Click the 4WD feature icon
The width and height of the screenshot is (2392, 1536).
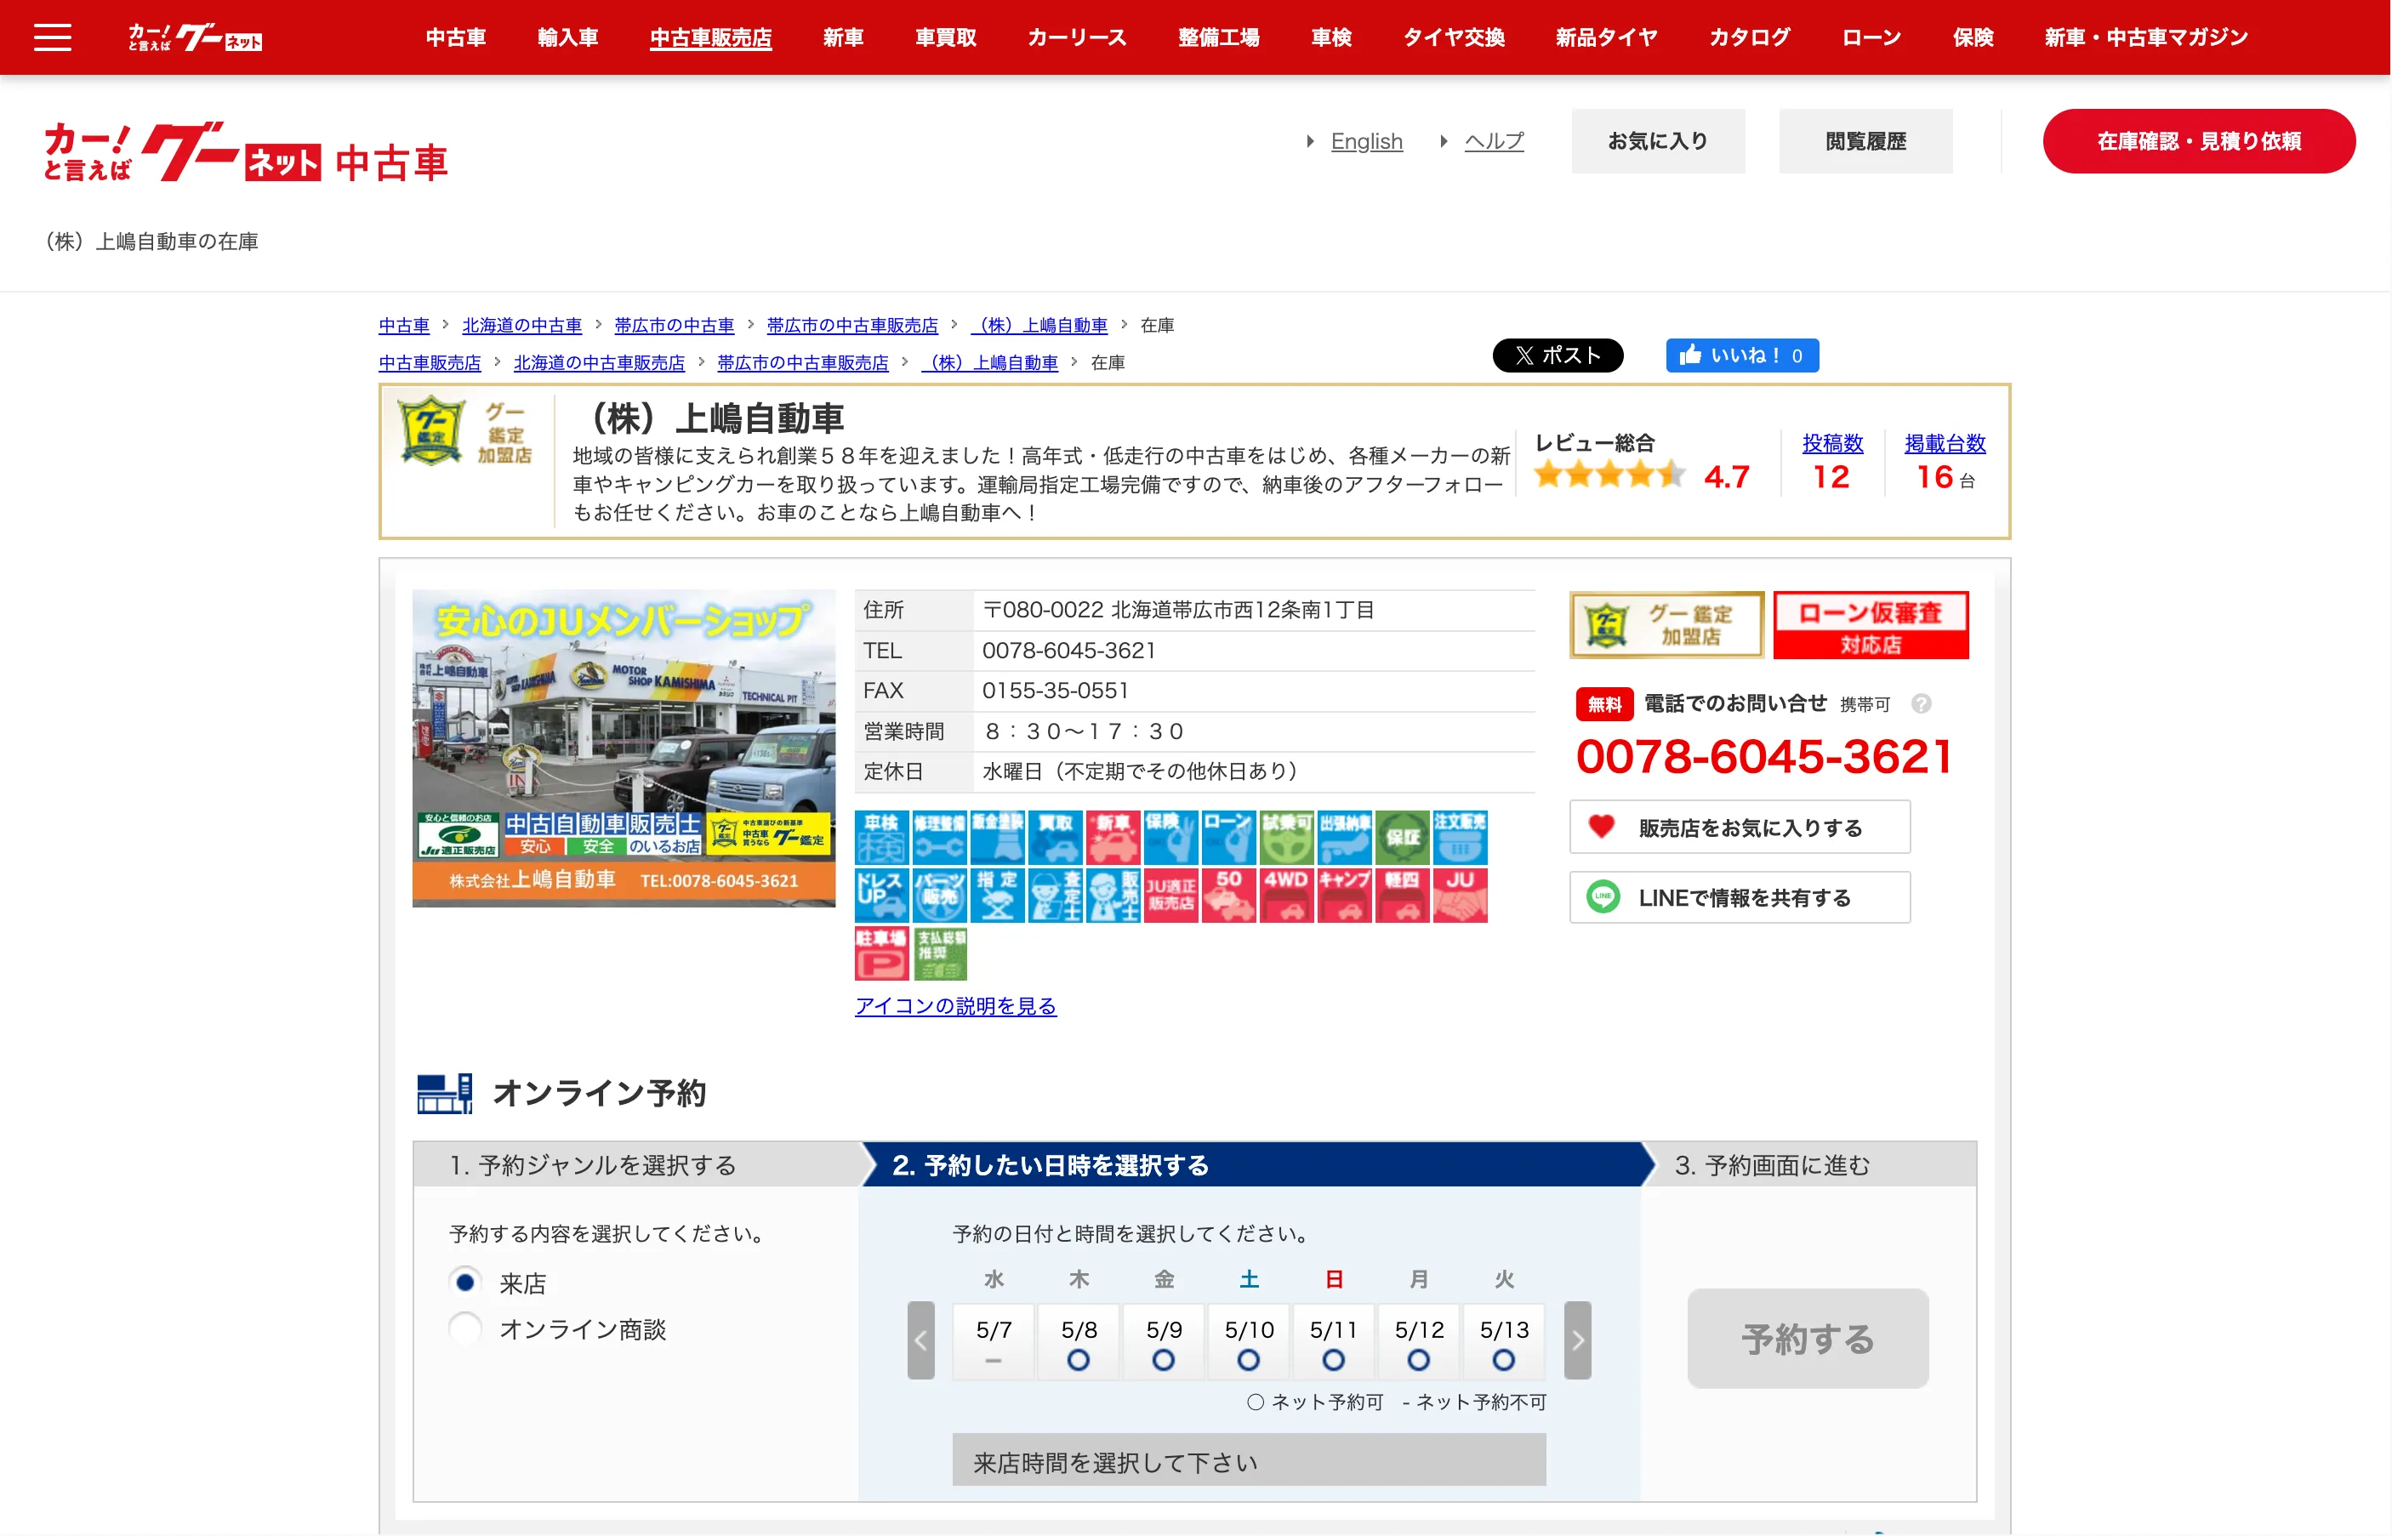click(1286, 895)
